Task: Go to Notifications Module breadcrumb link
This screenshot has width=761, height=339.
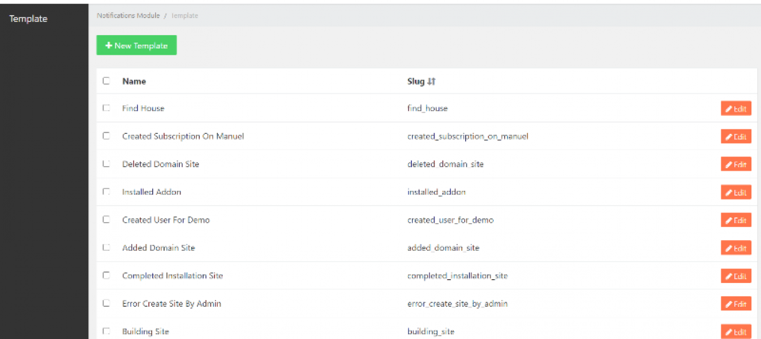Action: 128,16
